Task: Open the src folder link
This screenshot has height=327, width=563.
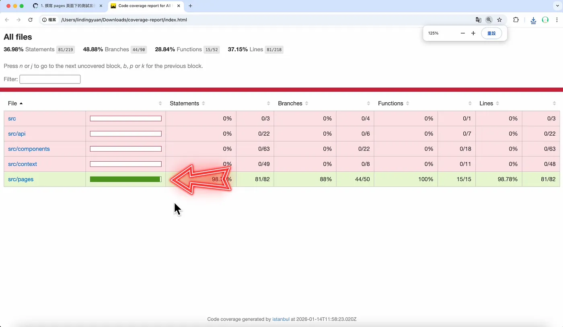Action: click(12, 119)
